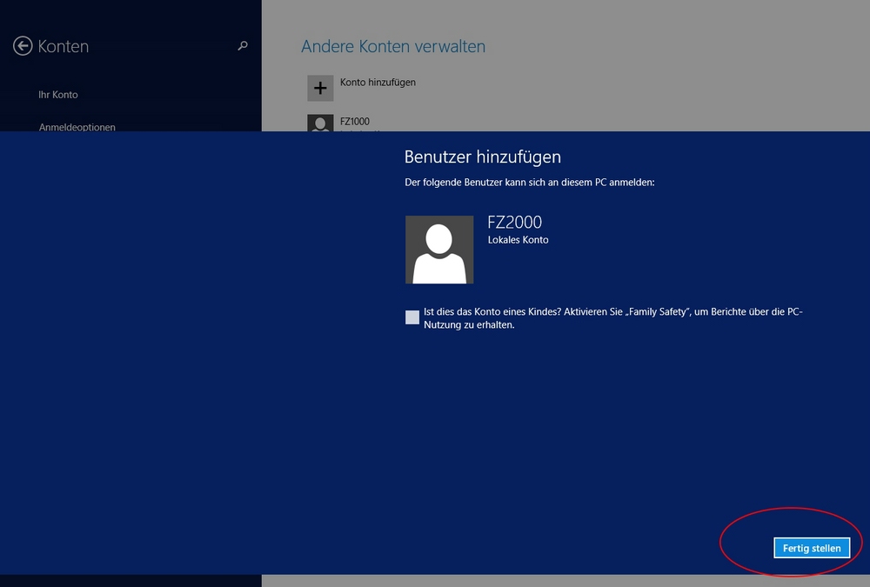Go to Anmeldeoptionen in sidebar
Viewport: 870px width, 587px height.
77,127
